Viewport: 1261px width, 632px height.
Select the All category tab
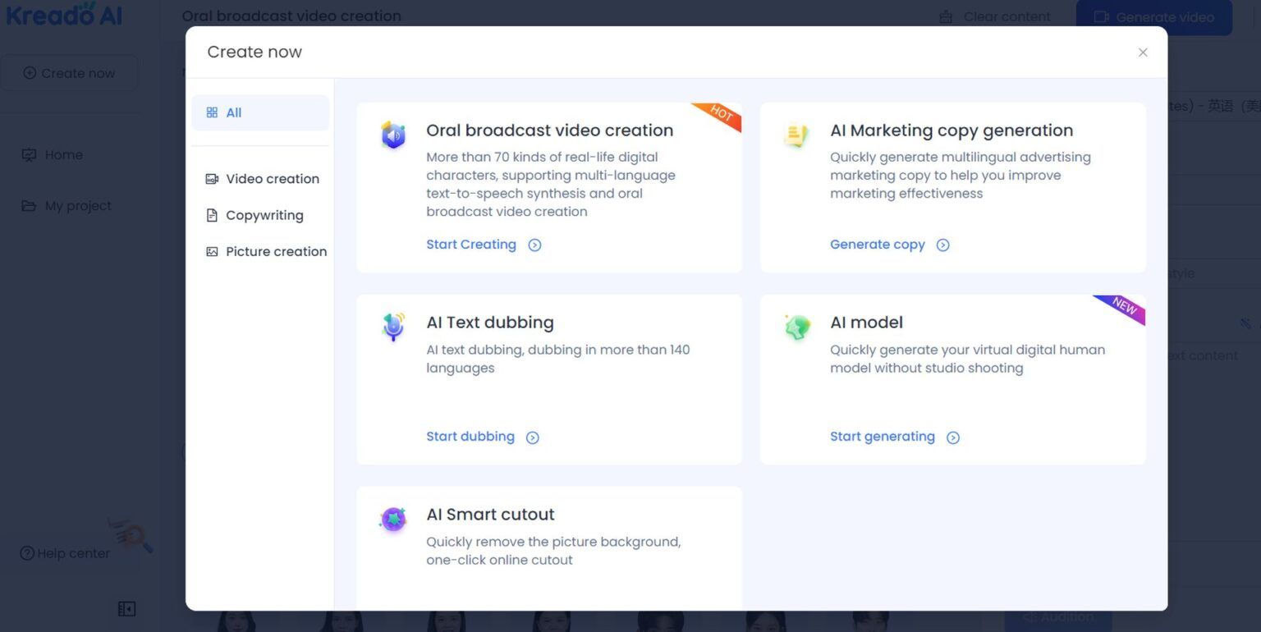pyautogui.click(x=232, y=112)
